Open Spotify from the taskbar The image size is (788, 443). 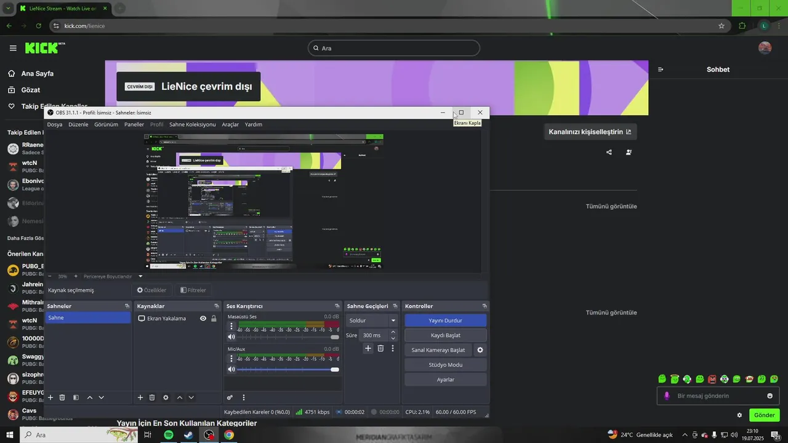pos(169,435)
